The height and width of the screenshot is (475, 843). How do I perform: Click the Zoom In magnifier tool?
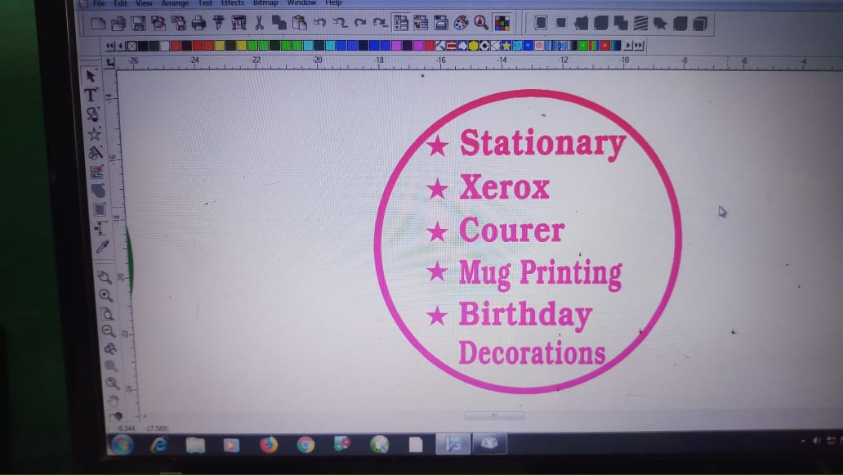coord(105,295)
